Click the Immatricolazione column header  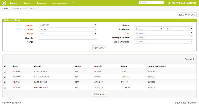coord(157,66)
